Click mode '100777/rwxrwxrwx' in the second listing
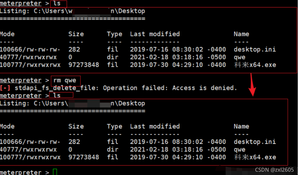Screen dimensions: 298x175 pos(30,157)
